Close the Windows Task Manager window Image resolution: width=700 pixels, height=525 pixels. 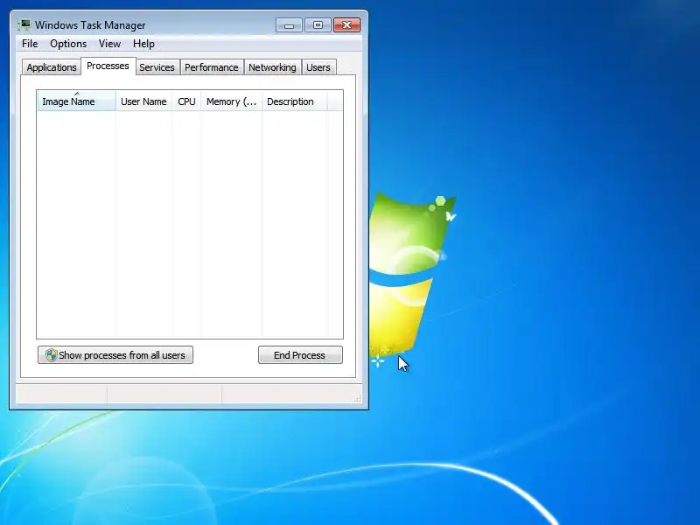(x=346, y=25)
